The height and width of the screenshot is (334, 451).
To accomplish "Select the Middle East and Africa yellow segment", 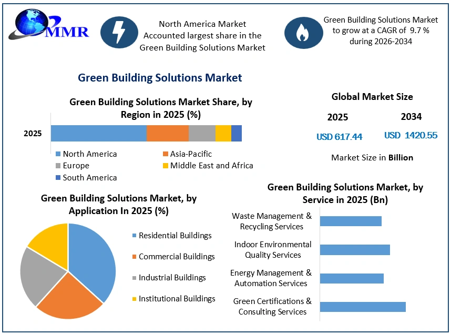I will coord(223,133).
